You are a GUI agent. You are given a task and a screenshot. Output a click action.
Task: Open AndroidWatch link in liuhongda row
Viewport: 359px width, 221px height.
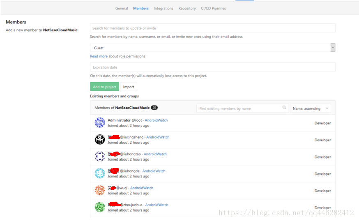[x=154, y=171]
